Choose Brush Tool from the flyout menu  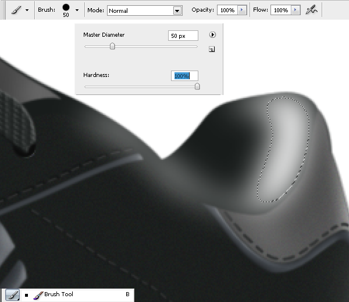click(78, 294)
